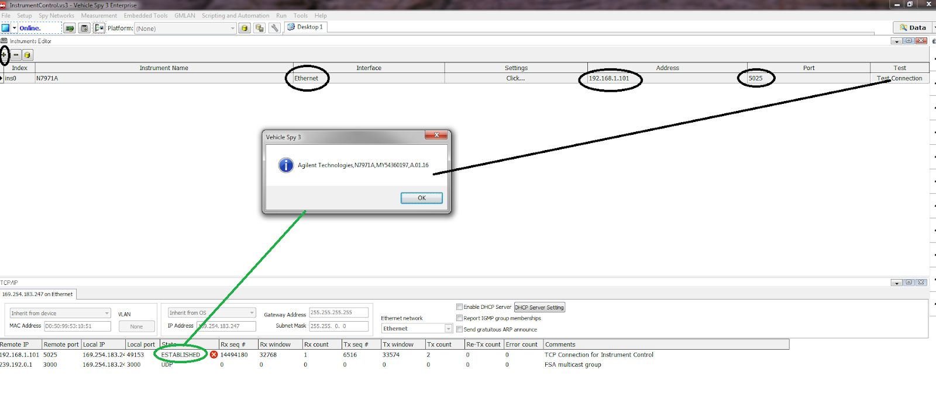Viewport: 936px width, 404px height.
Task: Click the blue Online status icon in toolbar
Action: [6, 28]
